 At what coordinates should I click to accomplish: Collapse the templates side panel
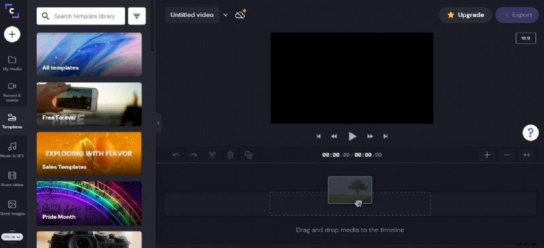(x=158, y=123)
